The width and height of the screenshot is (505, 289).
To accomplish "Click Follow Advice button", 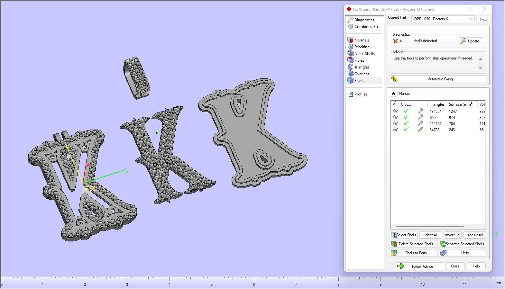I will [x=420, y=266].
